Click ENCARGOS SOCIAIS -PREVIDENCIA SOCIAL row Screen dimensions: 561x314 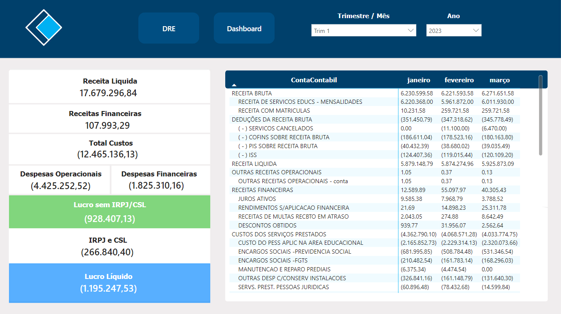375,252
